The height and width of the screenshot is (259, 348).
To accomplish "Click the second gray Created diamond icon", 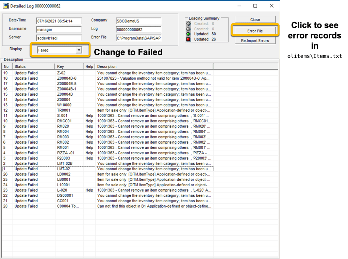I will point(188,29).
